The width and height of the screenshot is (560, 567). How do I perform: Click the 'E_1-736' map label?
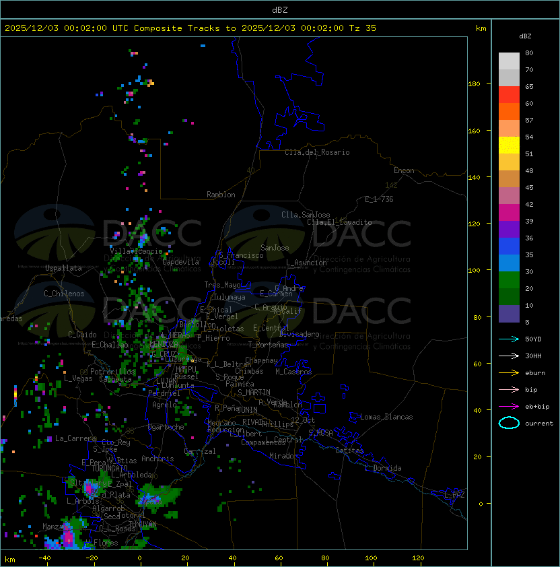click(x=379, y=199)
